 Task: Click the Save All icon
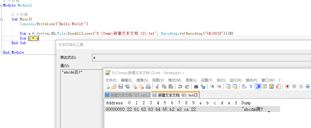tap(128, 87)
